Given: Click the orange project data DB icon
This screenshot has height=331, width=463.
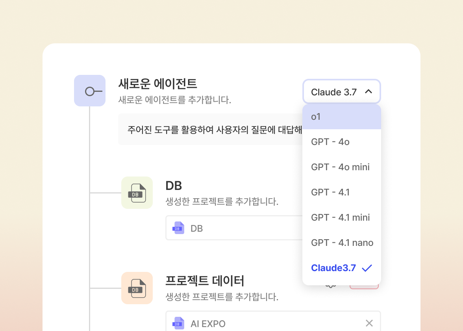Looking at the screenshot, I should point(137,288).
